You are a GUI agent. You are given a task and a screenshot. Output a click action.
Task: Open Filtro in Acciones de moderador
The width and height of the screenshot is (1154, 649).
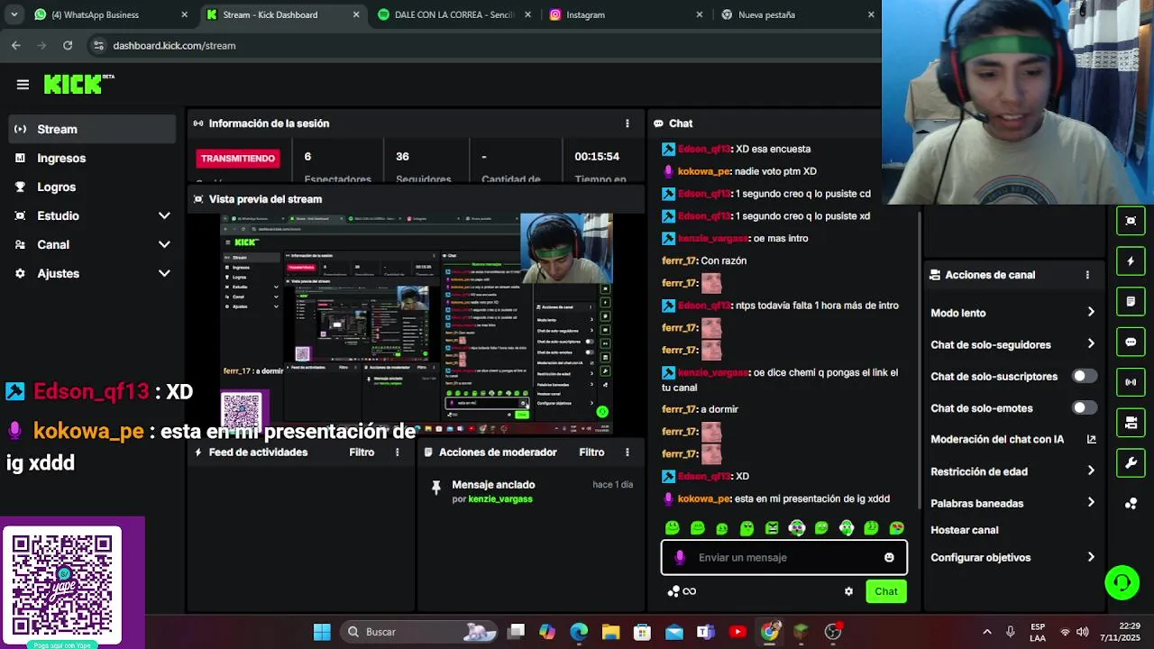[x=591, y=452]
